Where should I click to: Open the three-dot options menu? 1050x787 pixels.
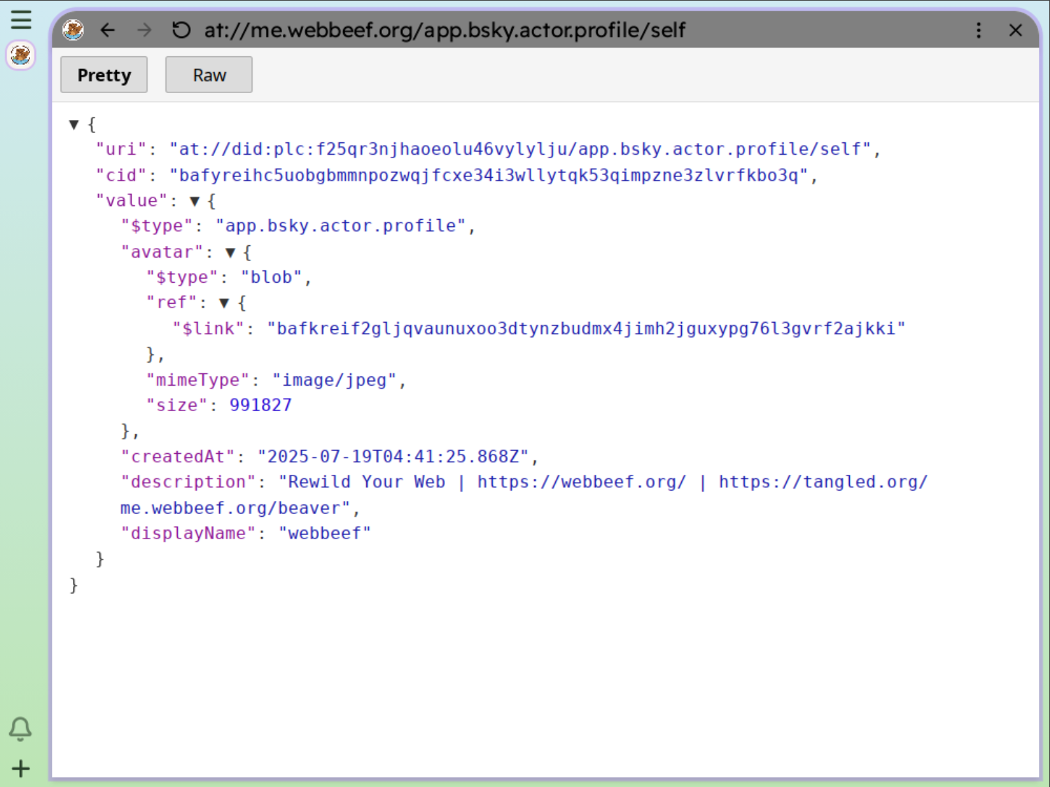(978, 30)
